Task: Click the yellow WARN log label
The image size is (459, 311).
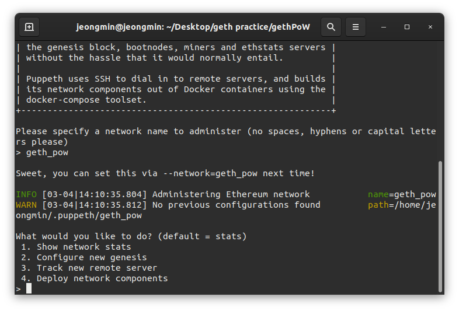Action: coord(26,205)
